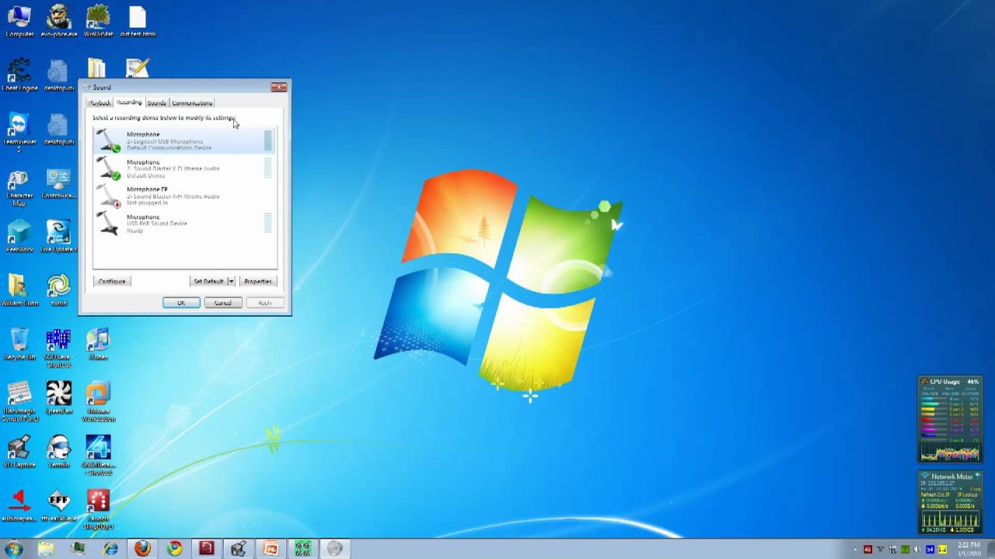Select the USB PnP Sound Device microphone

coord(184,224)
